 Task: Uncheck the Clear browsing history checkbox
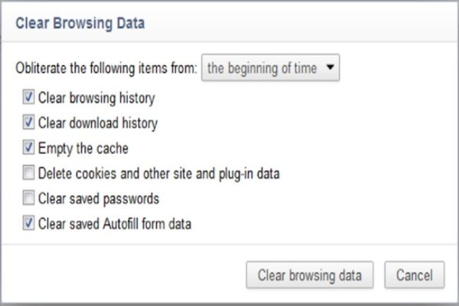pos(28,98)
